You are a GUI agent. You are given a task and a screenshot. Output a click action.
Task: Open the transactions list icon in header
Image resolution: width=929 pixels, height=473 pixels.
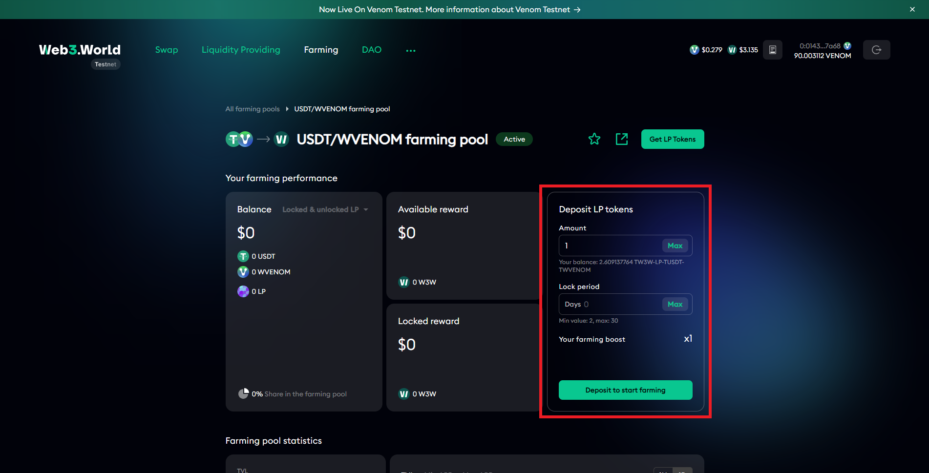pos(772,50)
